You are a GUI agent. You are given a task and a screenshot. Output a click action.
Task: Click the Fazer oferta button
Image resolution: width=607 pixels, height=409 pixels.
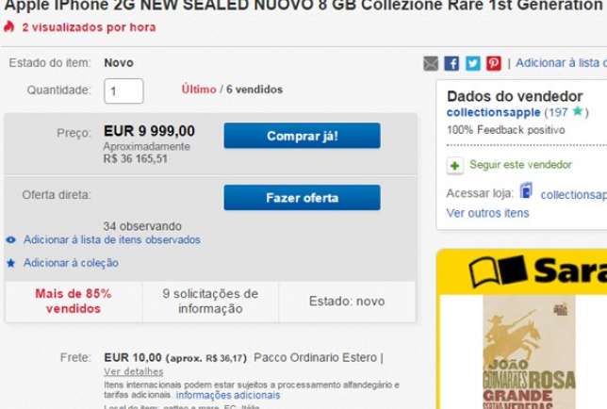pos(302,198)
